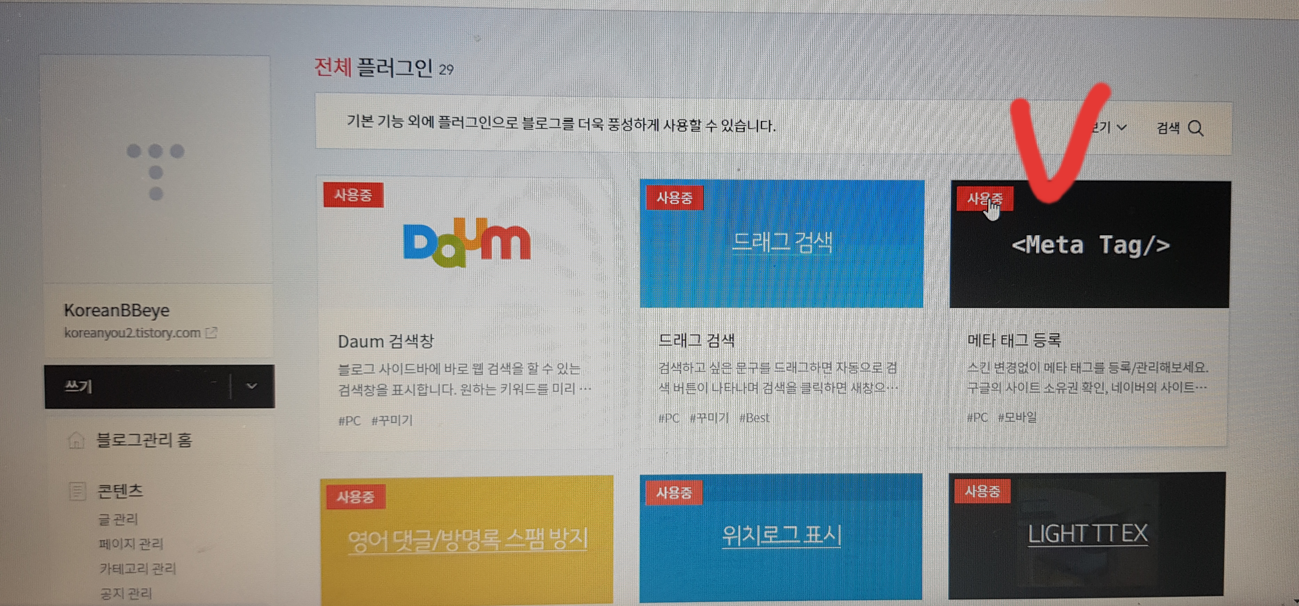This screenshot has width=1299, height=606.
Task: Open the category management menu item
Action: point(138,569)
